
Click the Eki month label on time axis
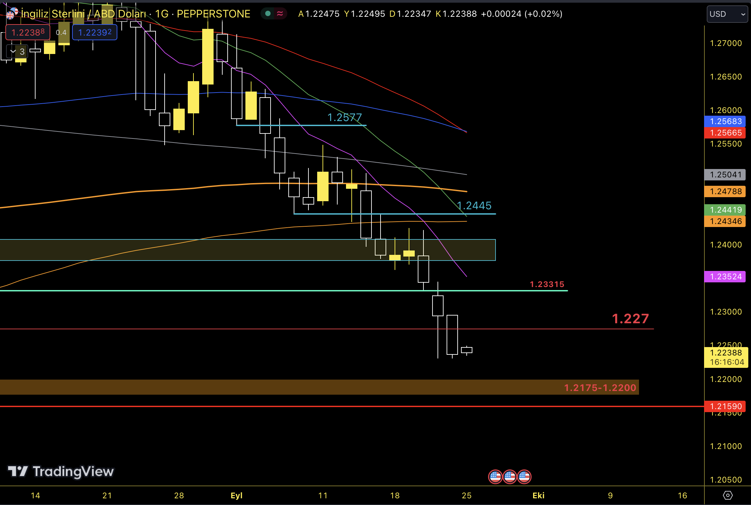click(x=538, y=496)
